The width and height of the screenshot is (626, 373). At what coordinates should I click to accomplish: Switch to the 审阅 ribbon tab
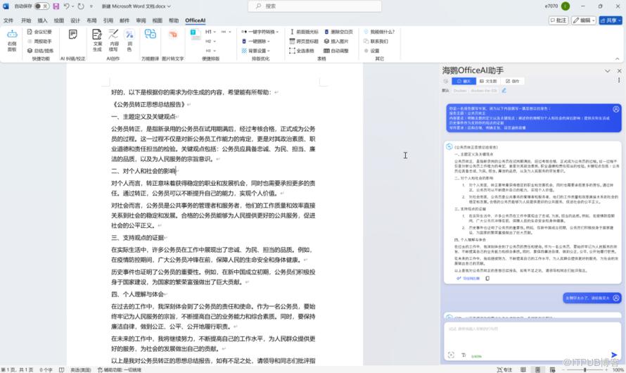[141, 21]
